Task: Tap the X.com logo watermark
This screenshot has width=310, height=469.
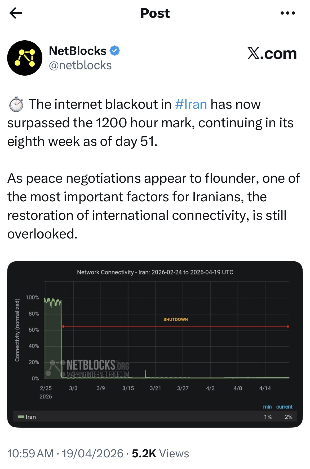Action: point(272,54)
